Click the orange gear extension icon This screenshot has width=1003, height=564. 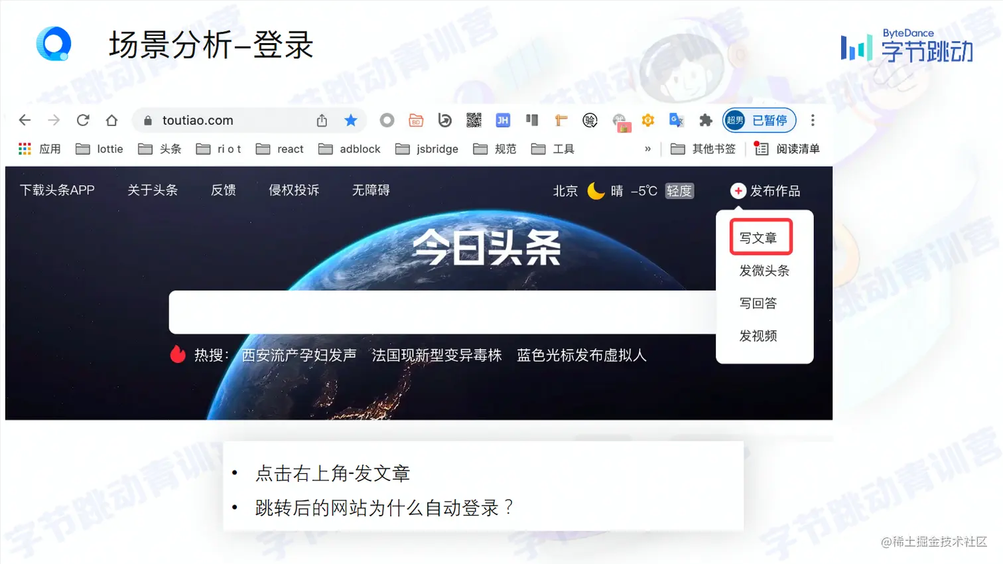pos(648,120)
